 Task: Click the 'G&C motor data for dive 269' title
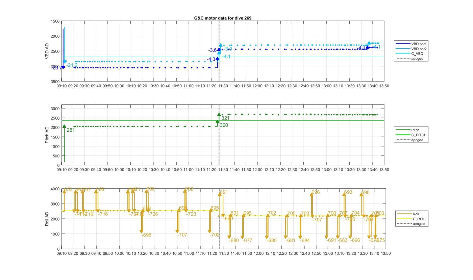(223, 18)
